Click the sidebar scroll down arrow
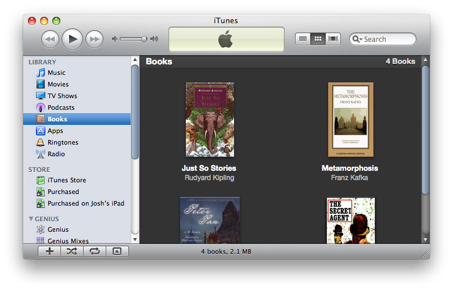 pos(135,239)
